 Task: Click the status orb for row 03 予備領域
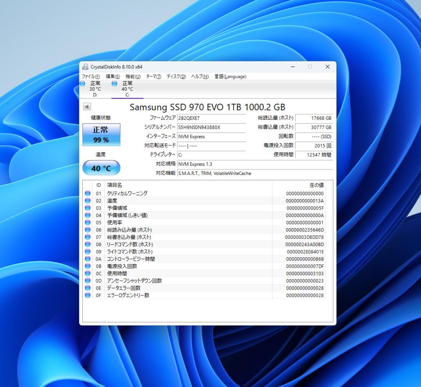pyautogui.click(x=88, y=208)
